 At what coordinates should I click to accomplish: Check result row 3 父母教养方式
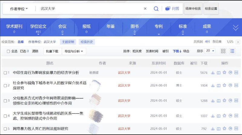click(5, 101)
